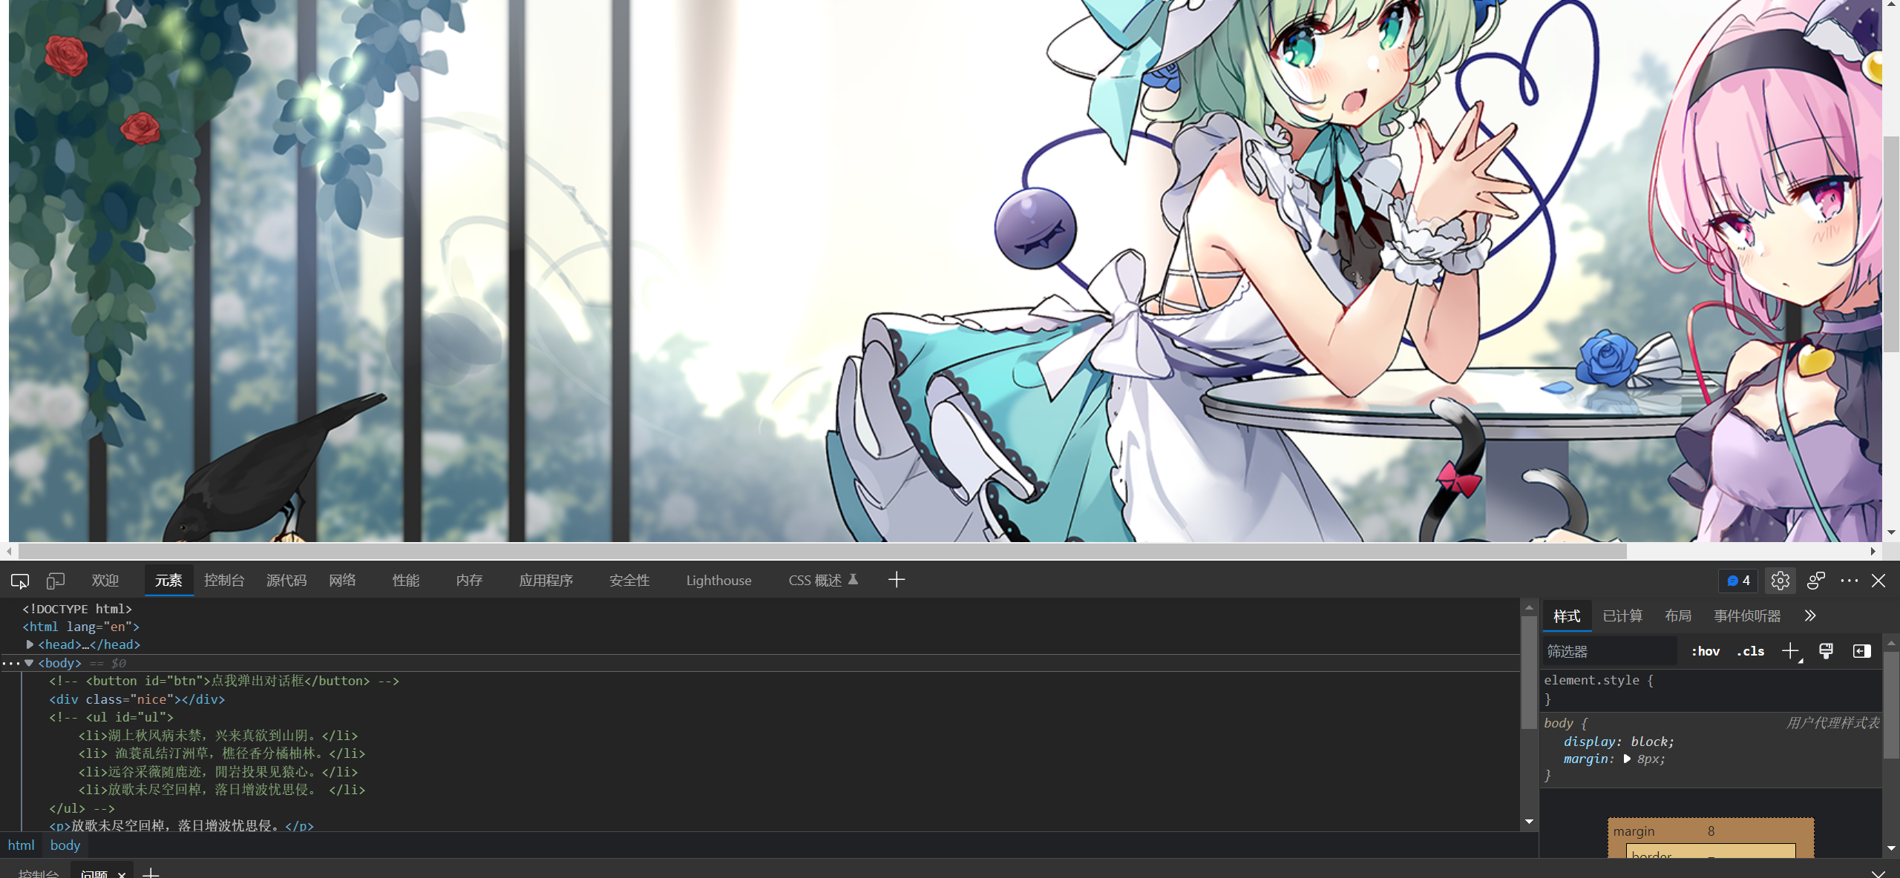
Task: Toggle the rendering emulations paintbrush icon
Action: pyautogui.click(x=1826, y=651)
